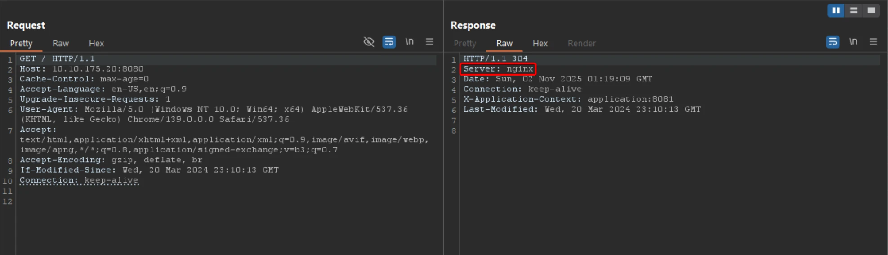This screenshot has width=888, height=255.
Task: Select side-by-side split layout icon
Action: point(836,10)
